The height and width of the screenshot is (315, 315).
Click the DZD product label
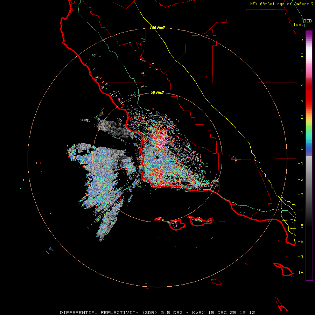308,21
